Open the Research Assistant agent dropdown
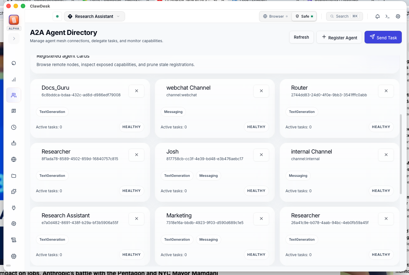The image size is (409, 275). [x=94, y=16]
